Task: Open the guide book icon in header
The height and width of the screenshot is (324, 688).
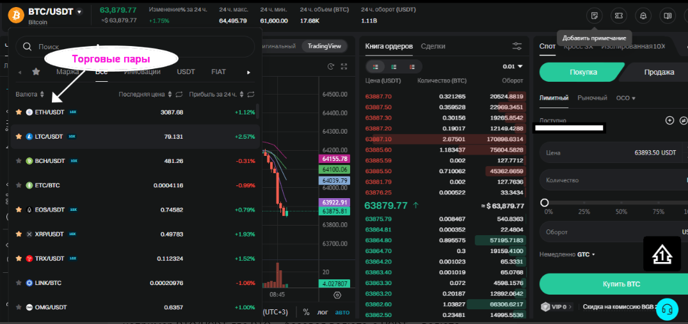Action: [668, 16]
